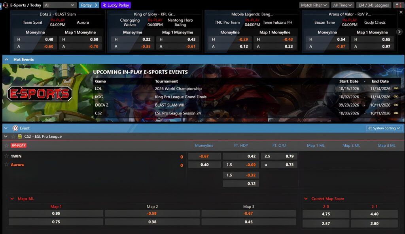The height and width of the screenshot is (234, 405).
Task: Select the Map 1 tab in Maps ML
Action: click(x=56, y=206)
